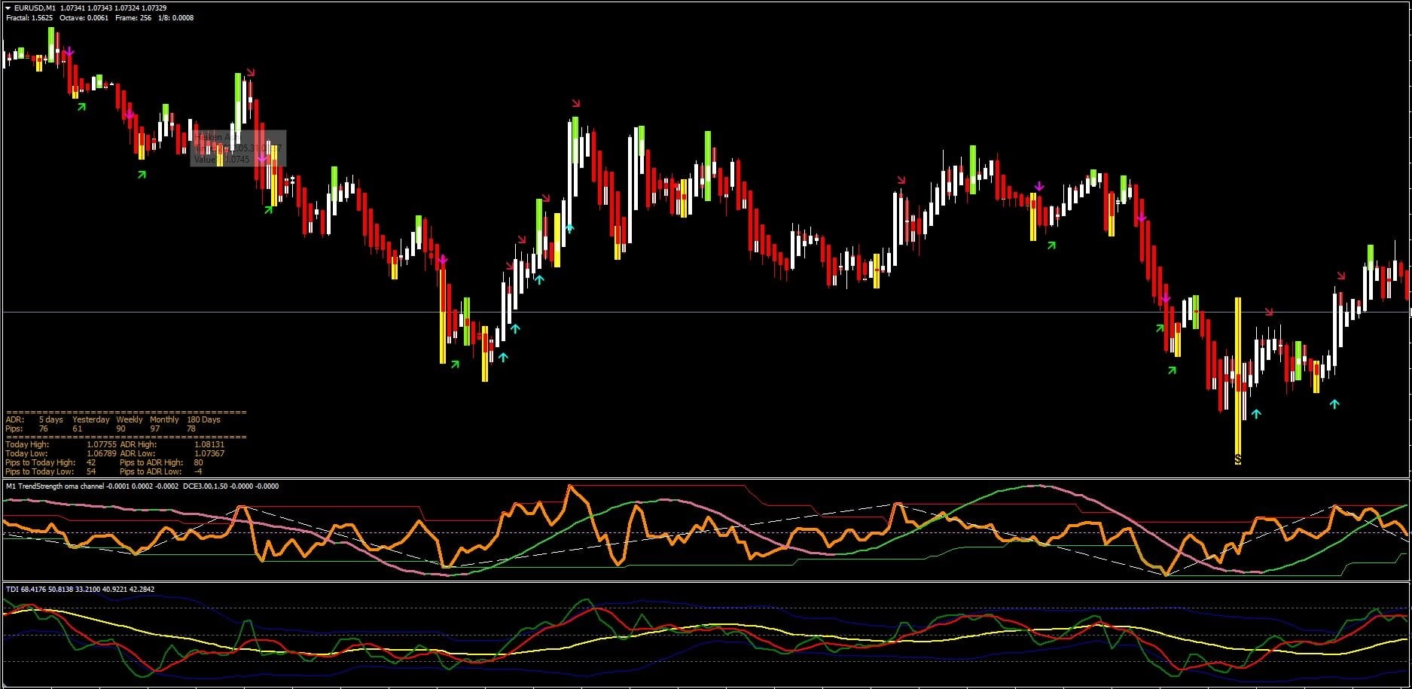The height and width of the screenshot is (689, 1412).
Task: Click the 180 Days column header
Action: (x=203, y=419)
